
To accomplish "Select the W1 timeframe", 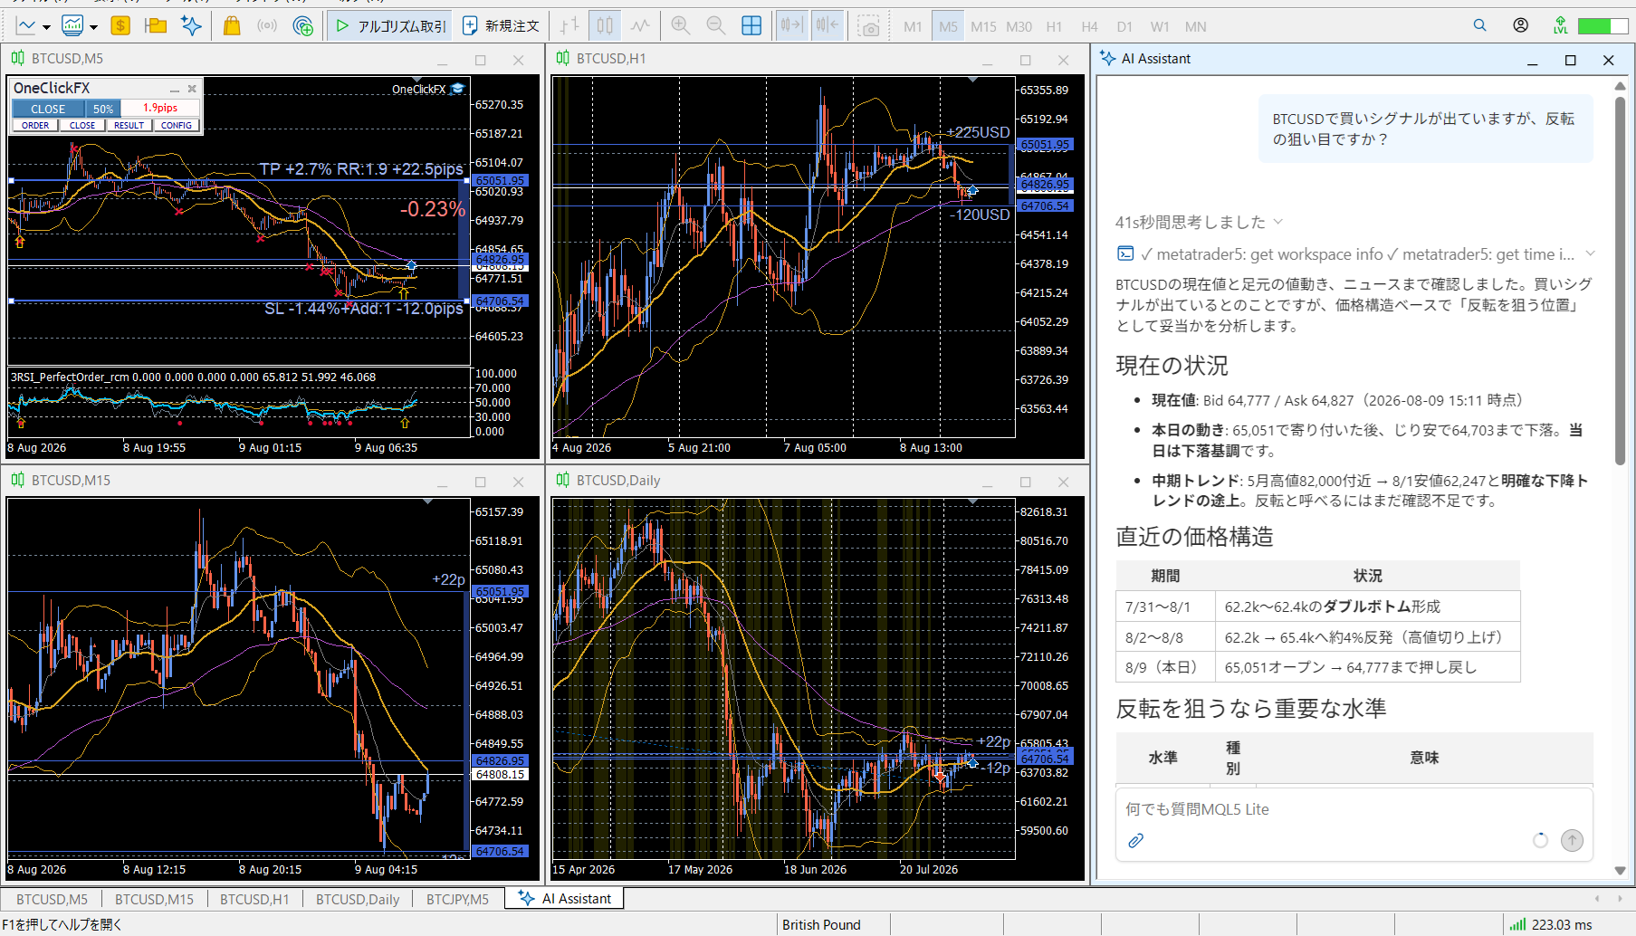I will (1160, 27).
